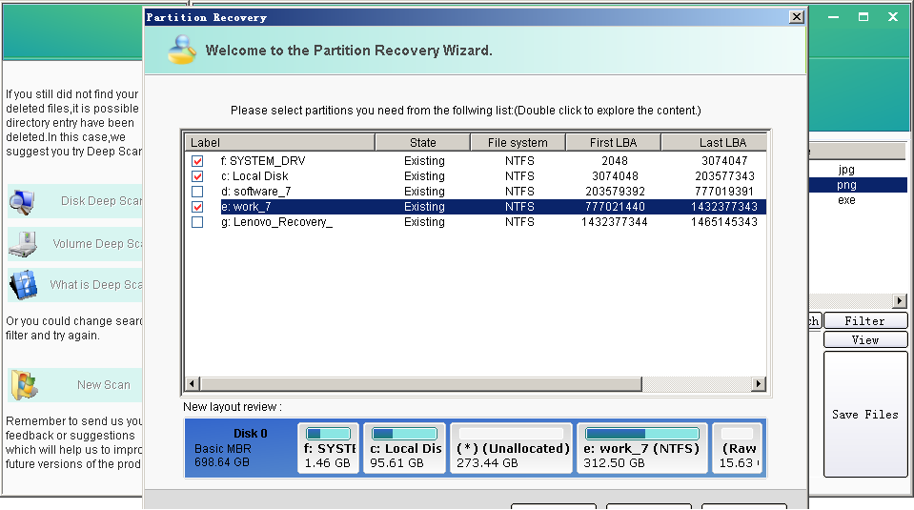Sort by the Last LBA column header
The image size is (914, 510).
click(x=714, y=142)
